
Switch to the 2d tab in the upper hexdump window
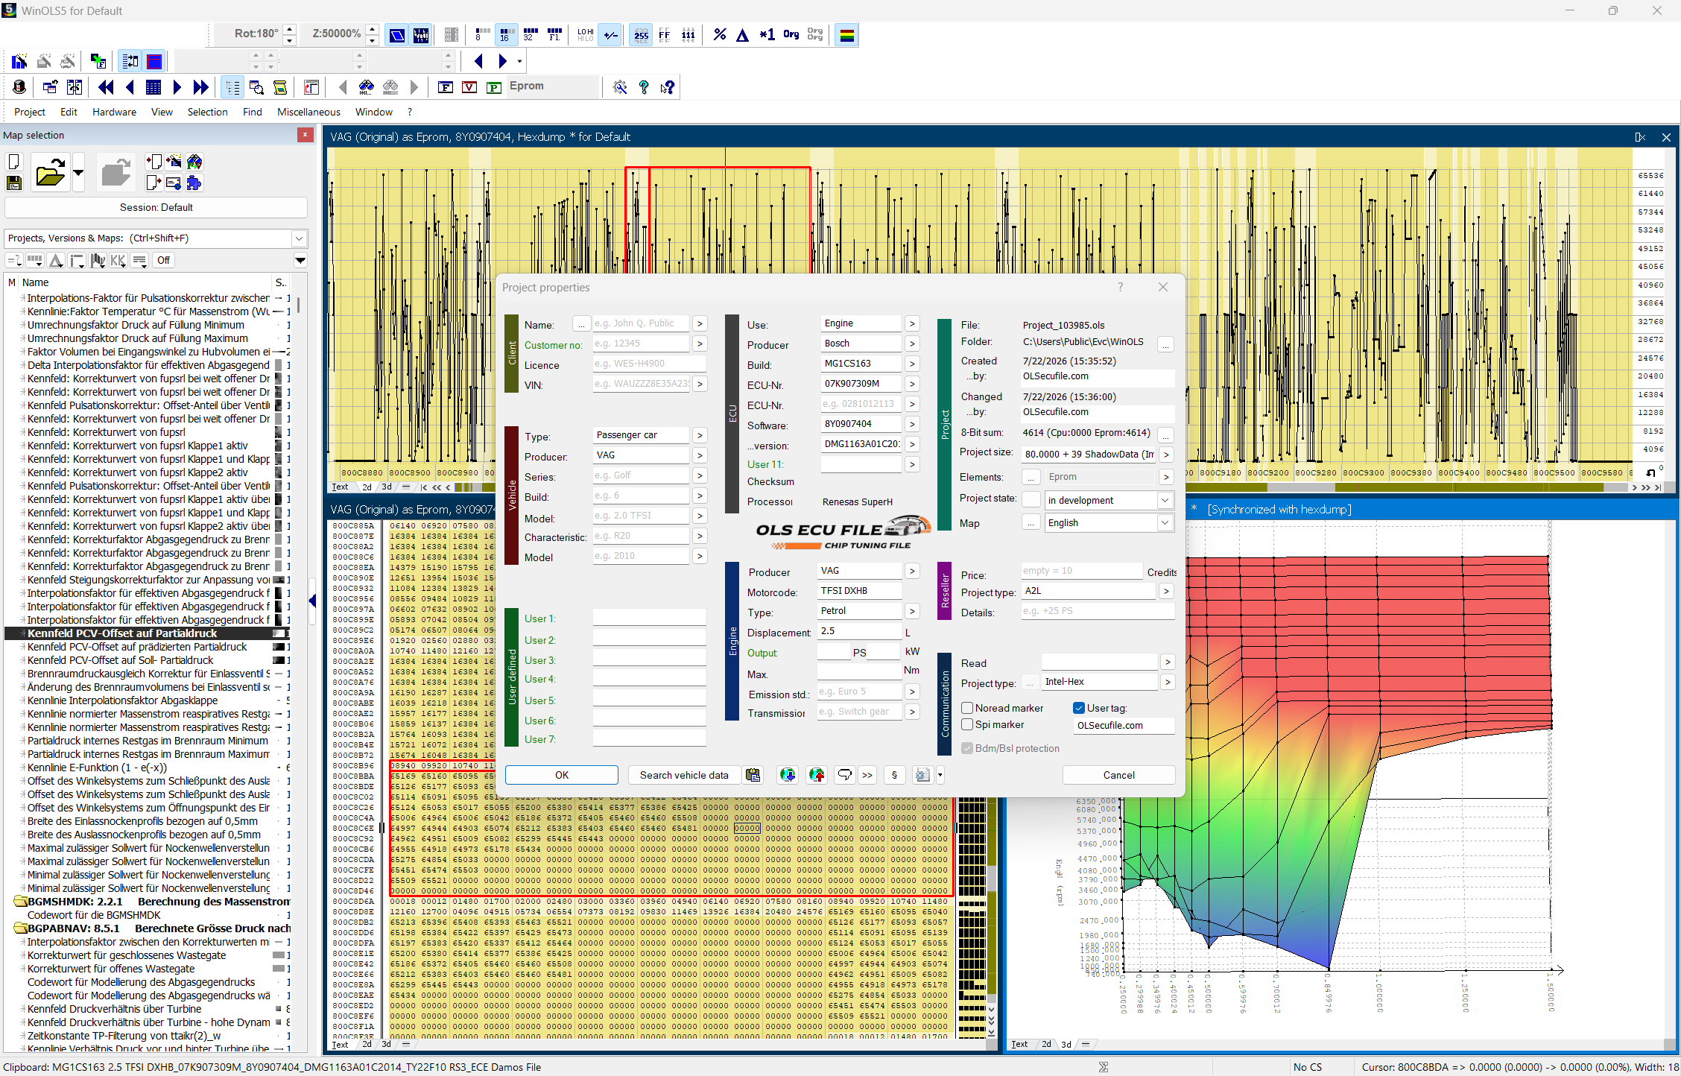coord(367,487)
